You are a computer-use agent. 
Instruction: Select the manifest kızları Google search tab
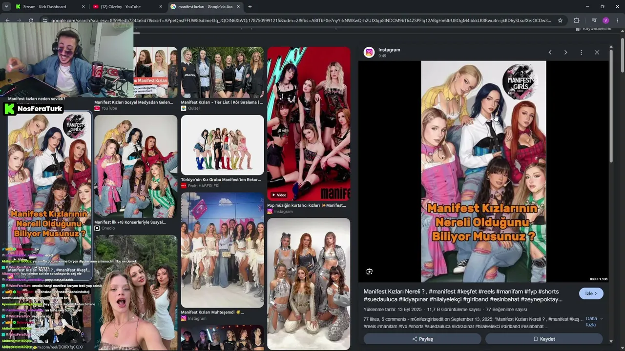[206, 7]
